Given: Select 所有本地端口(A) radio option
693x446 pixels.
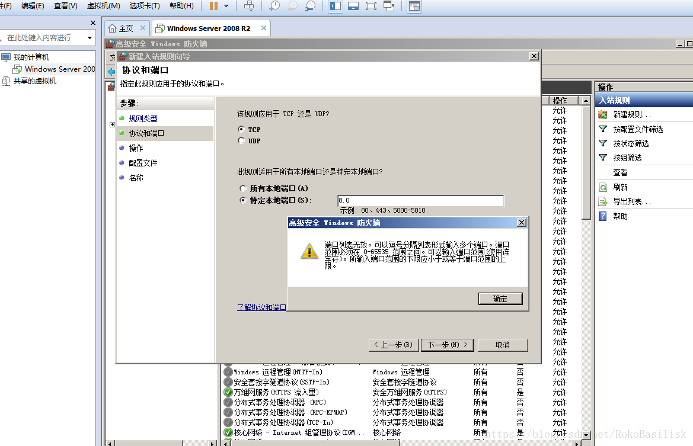Looking at the screenshot, I should [x=242, y=188].
